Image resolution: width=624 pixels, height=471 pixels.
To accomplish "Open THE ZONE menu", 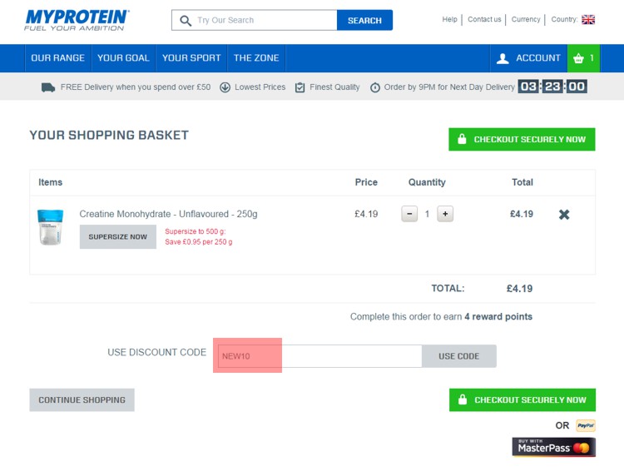I will pyautogui.click(x=256, y=58).
